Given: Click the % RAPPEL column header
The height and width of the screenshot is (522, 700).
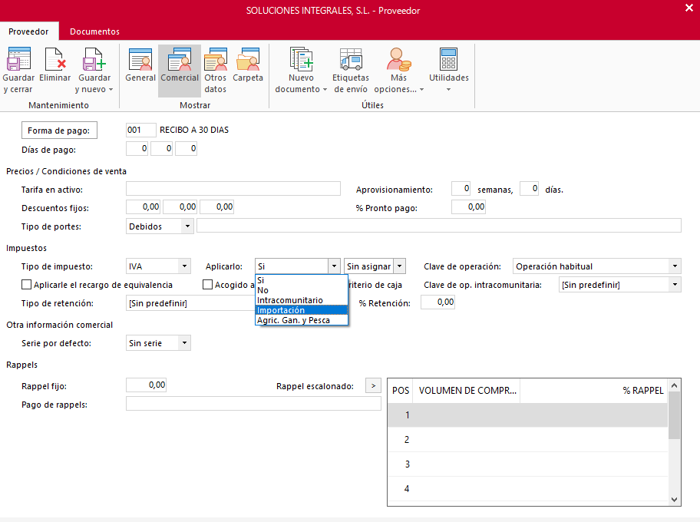Looking at the screenshot, I should (594, 391).
